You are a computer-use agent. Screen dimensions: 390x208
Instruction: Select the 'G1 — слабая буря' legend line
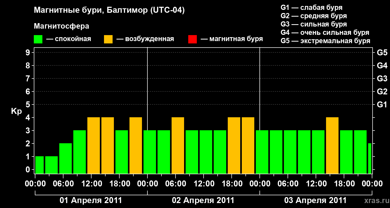[x=311, y=8]
